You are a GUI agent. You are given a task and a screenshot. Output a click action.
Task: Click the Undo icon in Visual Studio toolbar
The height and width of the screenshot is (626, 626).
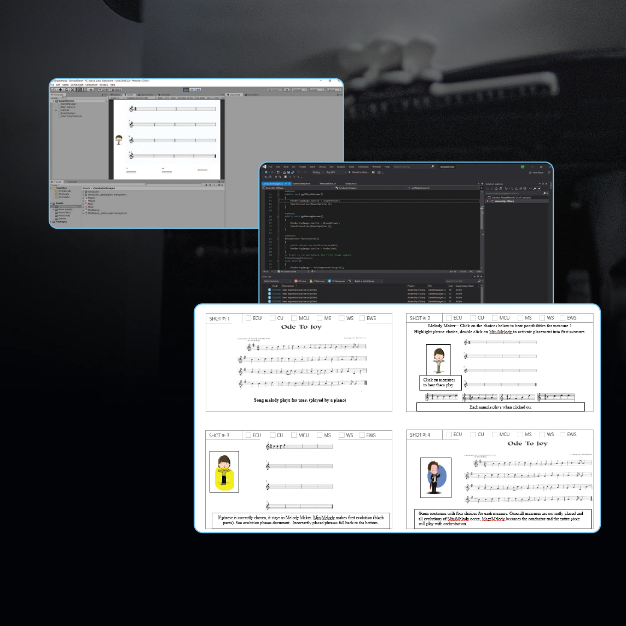point(299,172)
